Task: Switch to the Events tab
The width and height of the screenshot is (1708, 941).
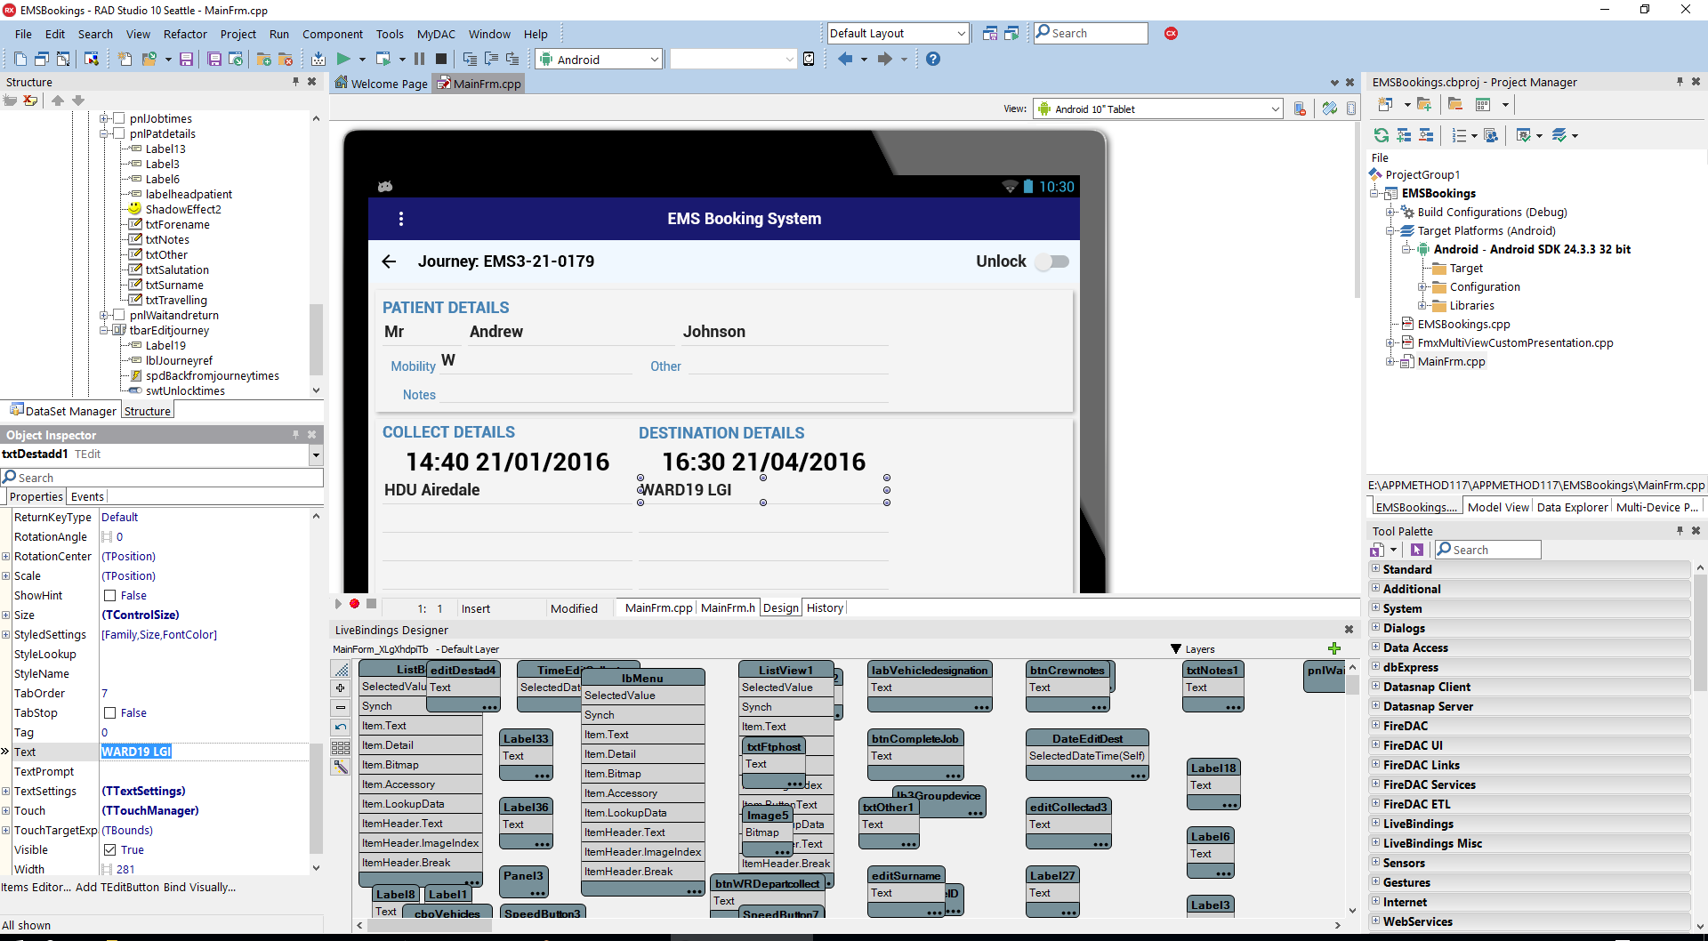Action: coord(87,496)
